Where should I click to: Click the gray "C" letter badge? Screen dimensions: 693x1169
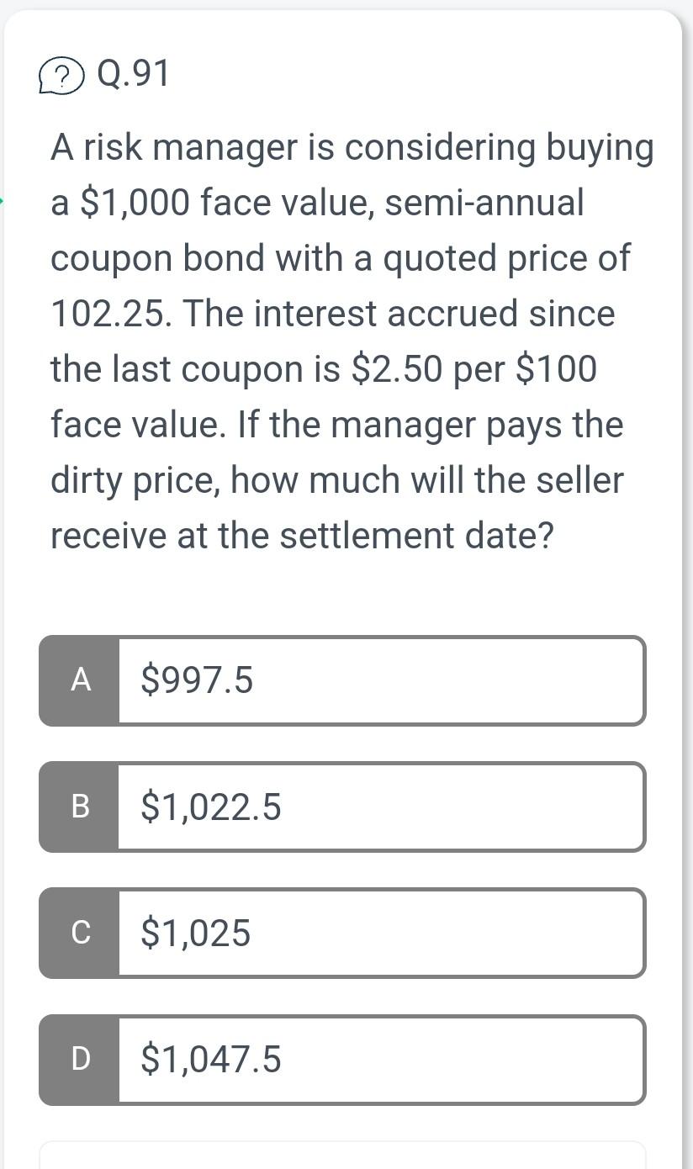click(80, 933)
